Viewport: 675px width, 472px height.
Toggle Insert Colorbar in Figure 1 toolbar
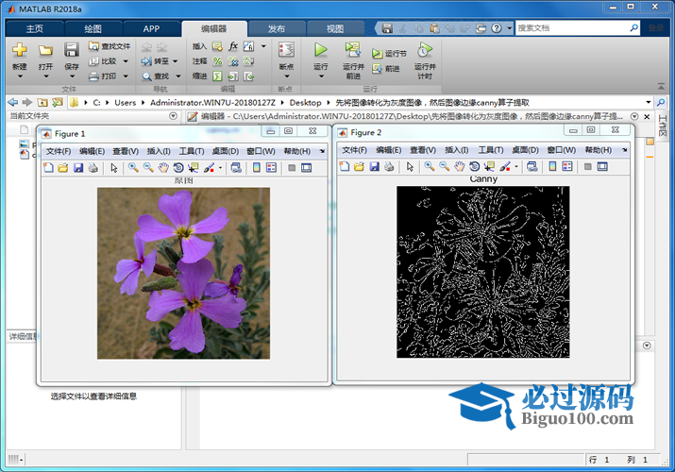pyautogui.click(x=256, y=167)
